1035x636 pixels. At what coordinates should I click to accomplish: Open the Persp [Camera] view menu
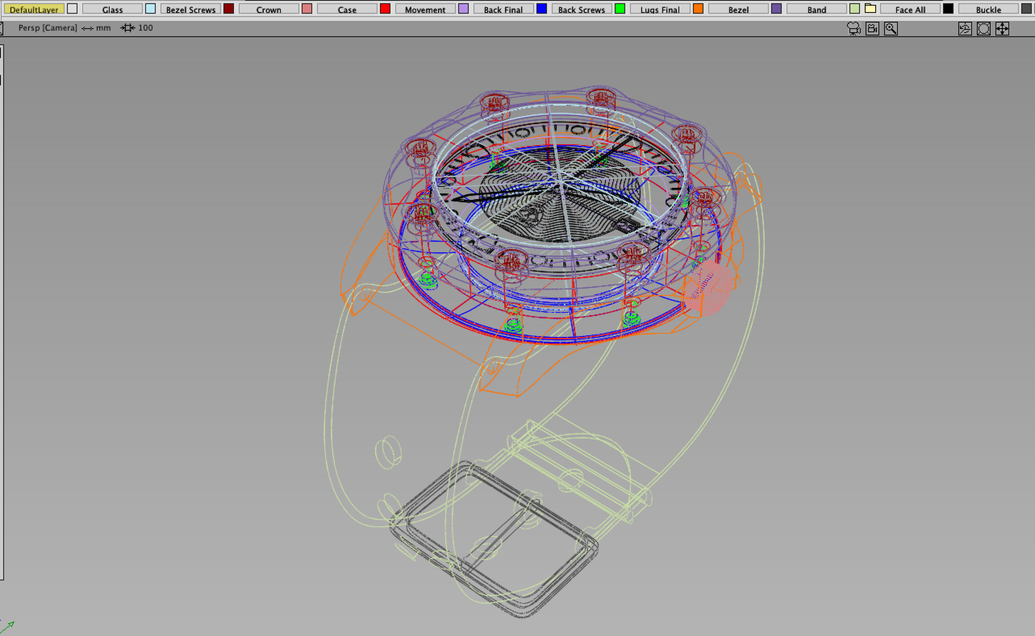[48, 28]
